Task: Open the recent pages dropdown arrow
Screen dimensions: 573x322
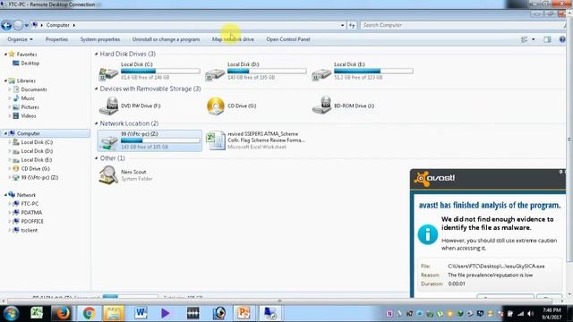Action: 26,25
